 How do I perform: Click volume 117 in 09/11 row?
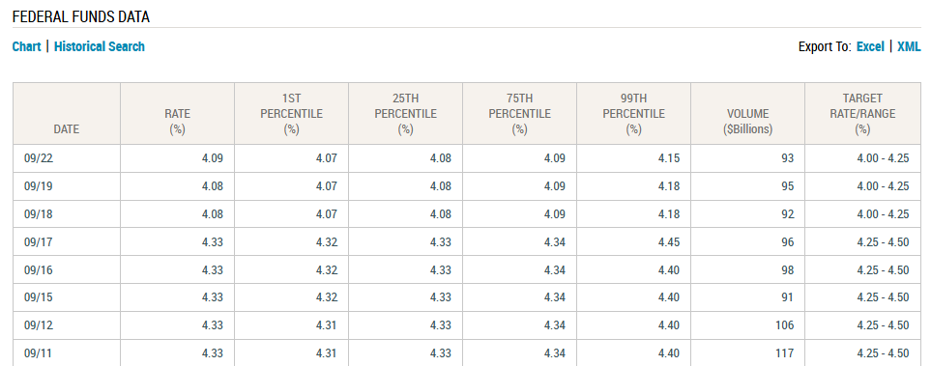(x=784, y=352)
